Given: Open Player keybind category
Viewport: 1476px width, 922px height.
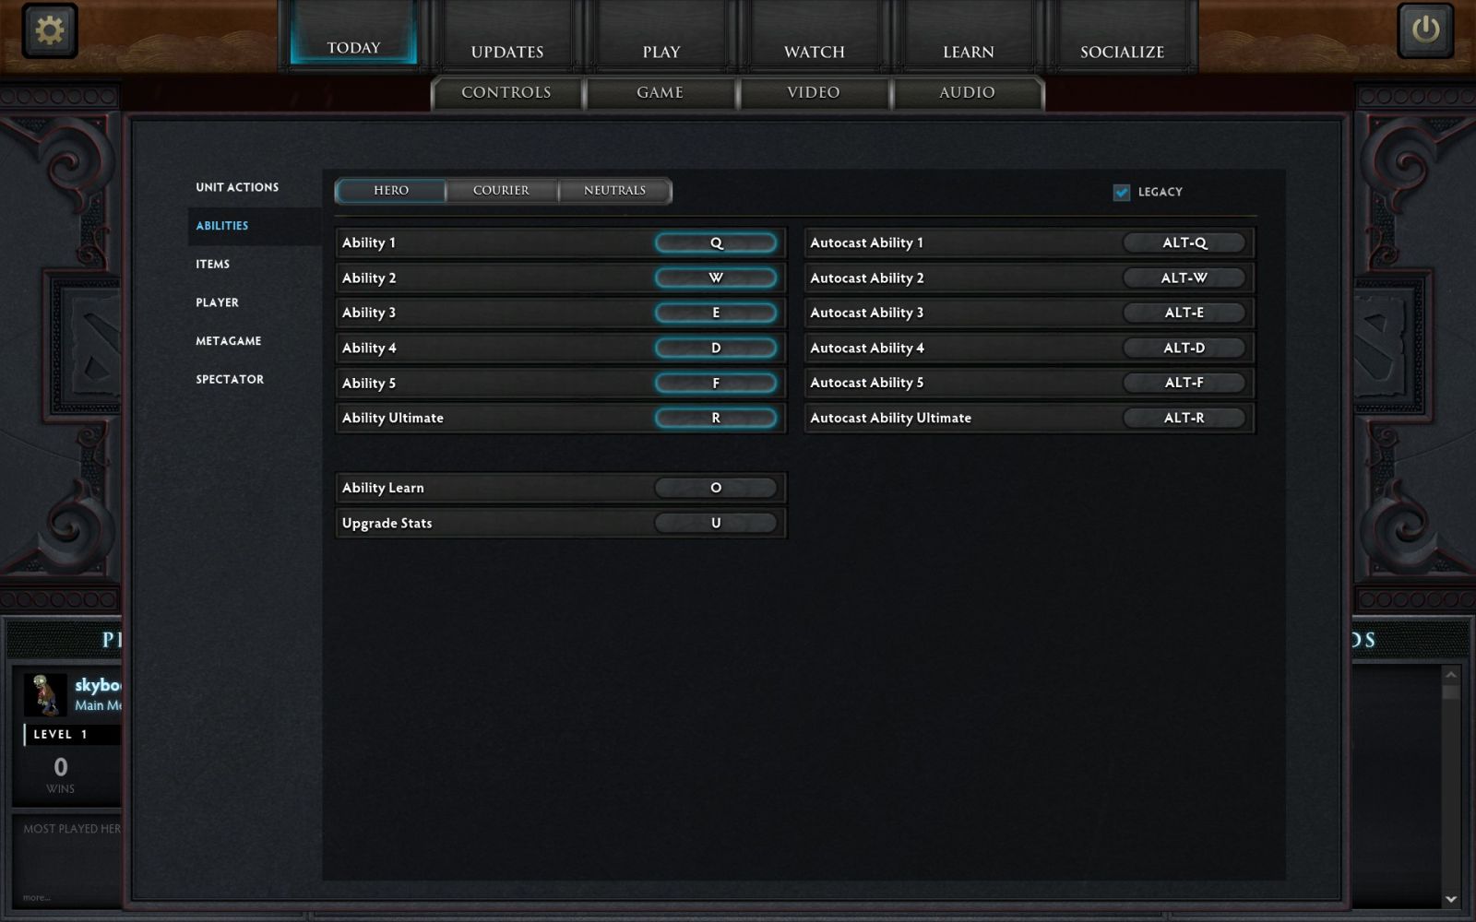Looking at the screenshot, I should 218,302.
